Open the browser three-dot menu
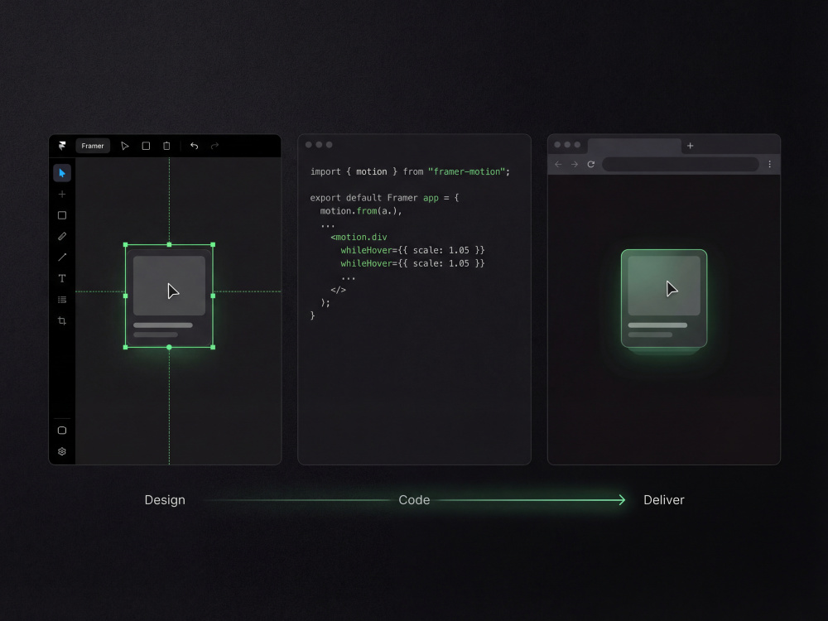Image resolution: width=828 pixels, height=621 pixels. tap(770, 164)
